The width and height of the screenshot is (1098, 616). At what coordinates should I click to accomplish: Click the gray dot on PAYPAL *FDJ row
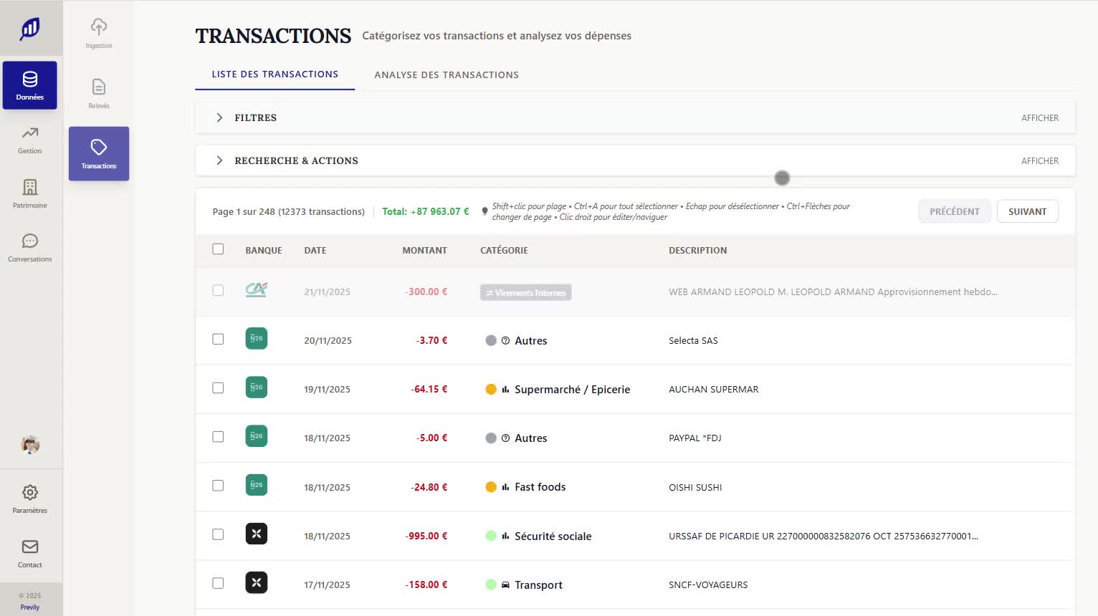pyautogui.click(x=491, y=438)
